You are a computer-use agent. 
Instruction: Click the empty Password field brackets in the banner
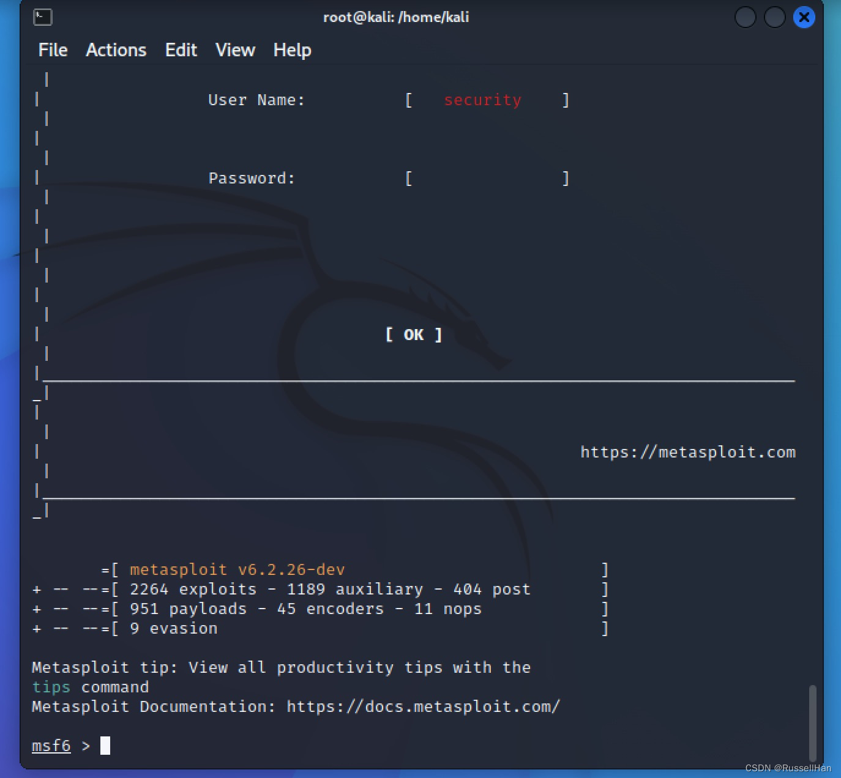487,178
